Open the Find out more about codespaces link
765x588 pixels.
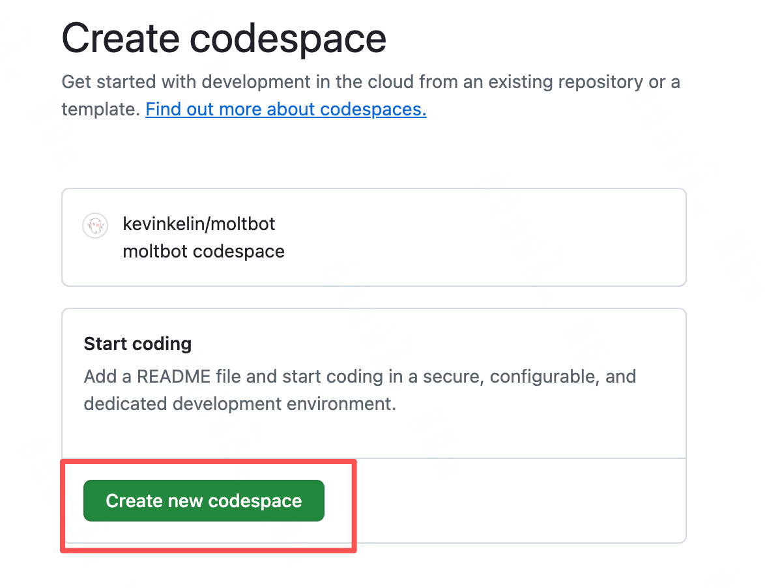[x=285, y=109]
